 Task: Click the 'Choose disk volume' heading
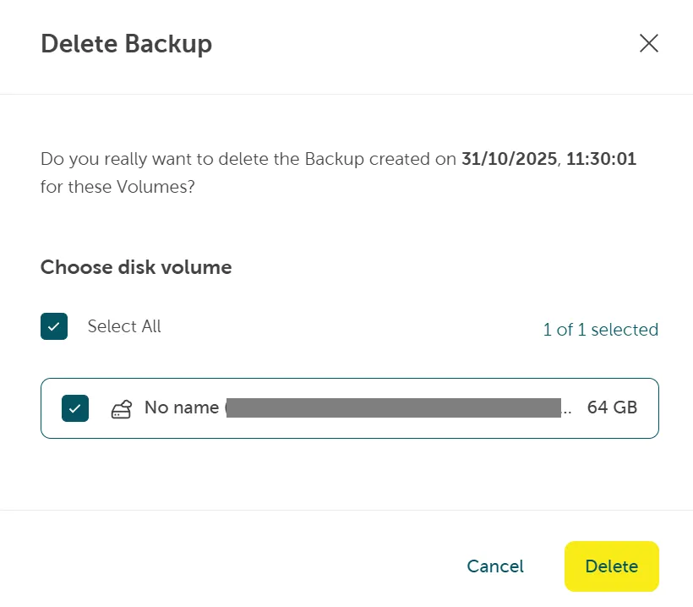pos(135,267)
